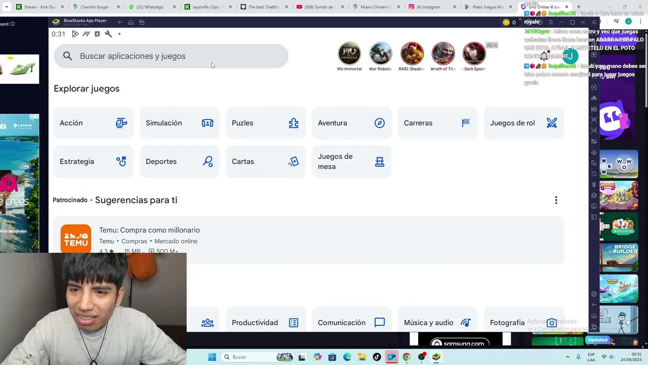Open the Juegos de mesa category

pyautogui.click(x=352, y=162)
